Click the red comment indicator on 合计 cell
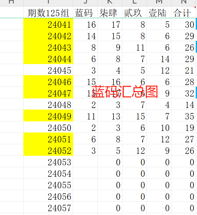Image resolution: width=197 pixels, height=215 pixels. [195, 8]
